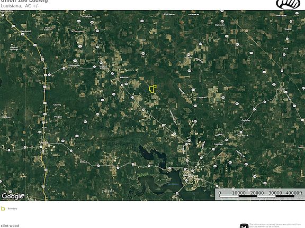Screen dimensions: 305x228
Task: Click the yellow Boundary legend icon
Action: click(x=3, y=208)
